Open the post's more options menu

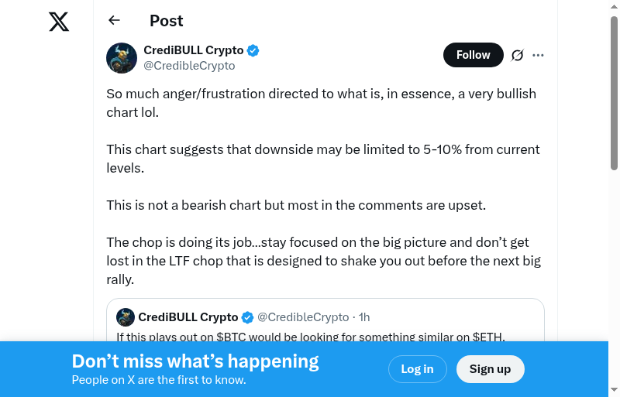pyautogui.click(x=539, y=55)
